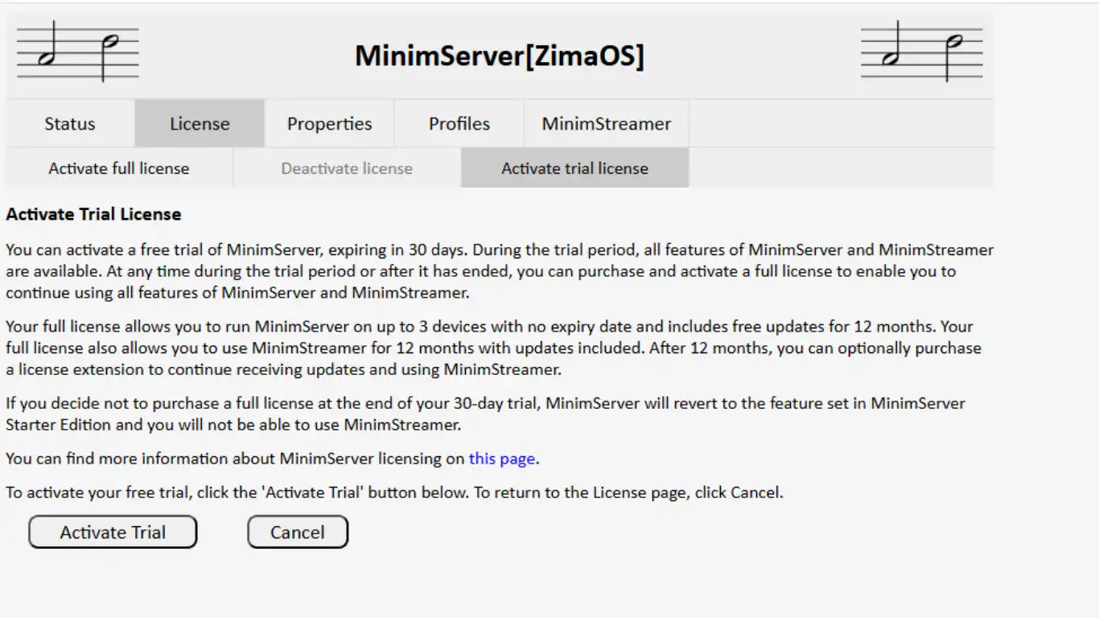Click the greyed-out Deactivate license sub-tab
1099x618 pixels.
tap(347, 168)
